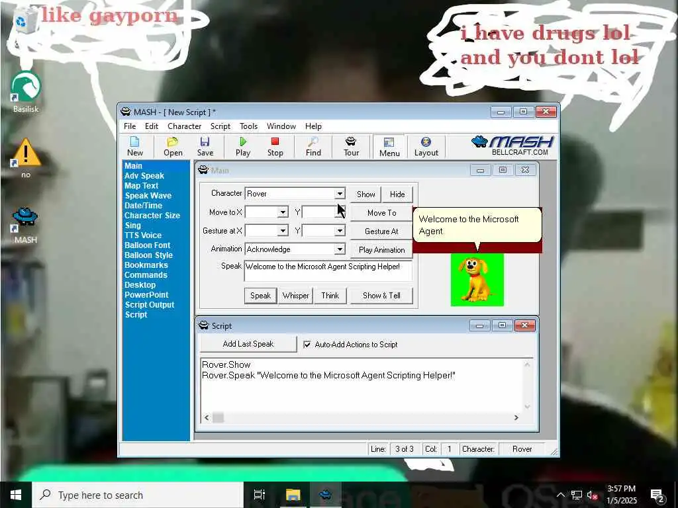Click the muted volume tray icon

[592, 495]
